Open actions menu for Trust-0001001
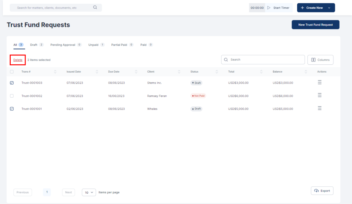 319,108
